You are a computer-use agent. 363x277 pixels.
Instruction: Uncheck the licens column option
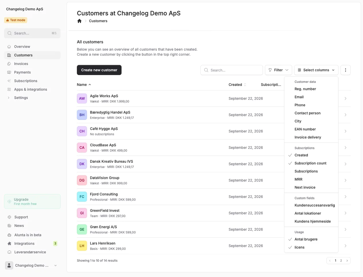311,247
